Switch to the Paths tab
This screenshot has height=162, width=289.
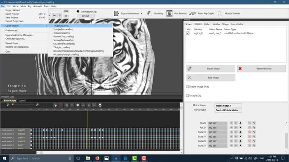pyautogui.click(x=207, y=24)
